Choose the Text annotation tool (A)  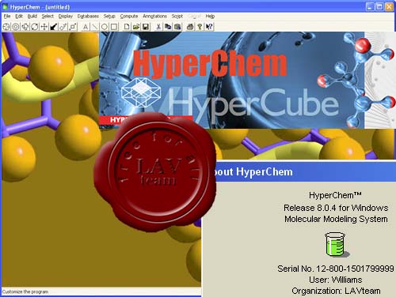(x=86, y=27)
